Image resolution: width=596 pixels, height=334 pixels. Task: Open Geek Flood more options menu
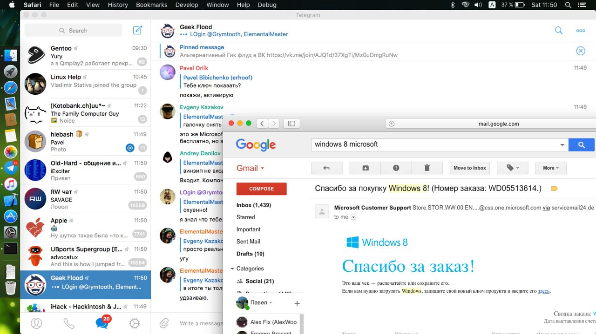coord(581,31)
